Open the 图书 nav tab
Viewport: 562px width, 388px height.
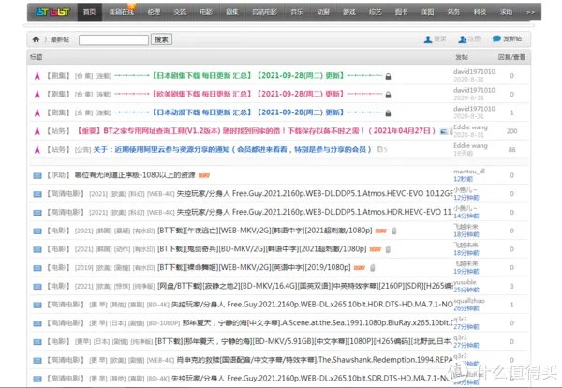[x=402, y=12]
